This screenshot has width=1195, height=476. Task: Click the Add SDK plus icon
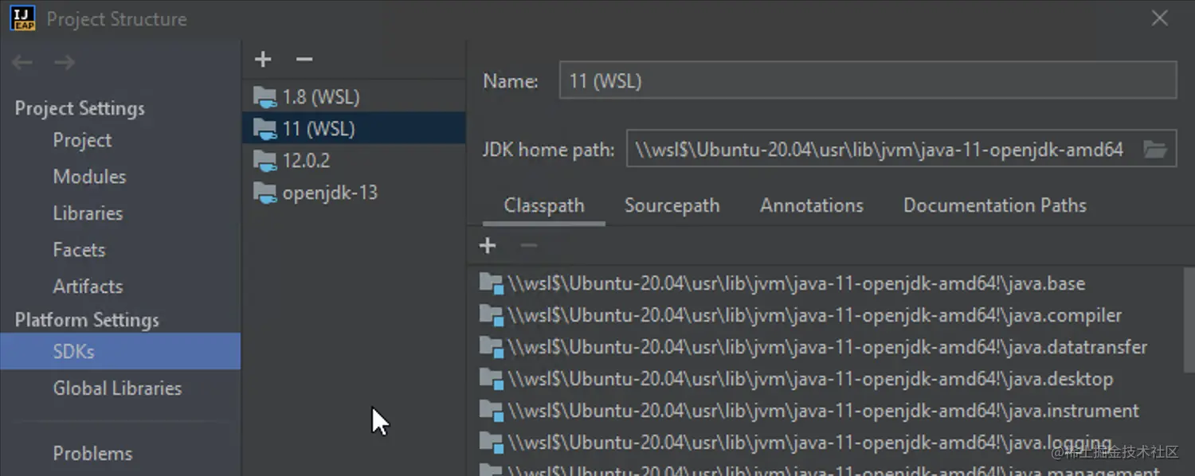263,59
